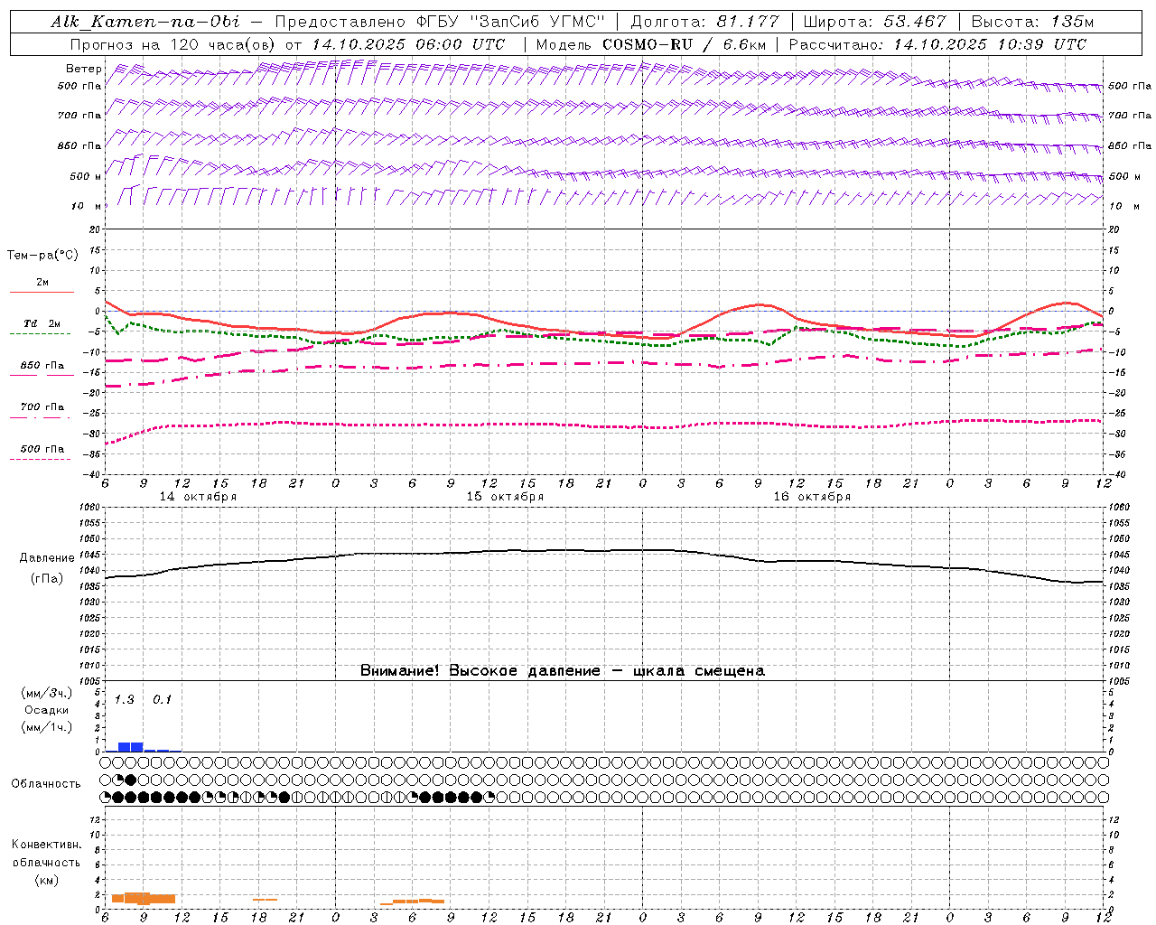Click the precipitation value '0.1'
The width and height of the screenshot is (1156, 925).
[x=162, y=699]
